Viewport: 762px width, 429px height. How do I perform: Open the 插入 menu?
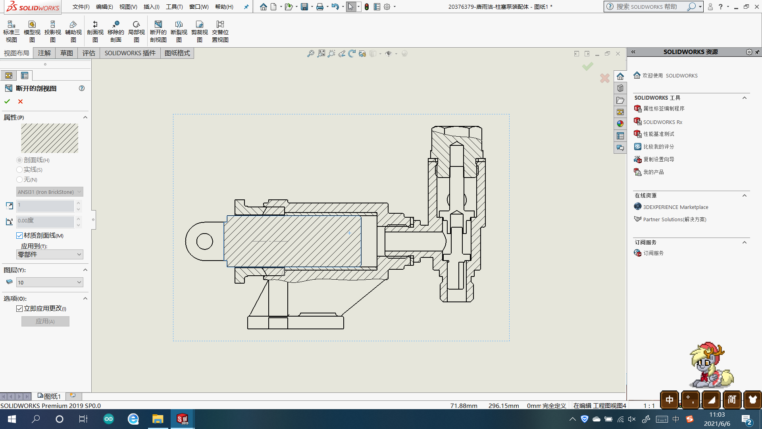(151, 7)
